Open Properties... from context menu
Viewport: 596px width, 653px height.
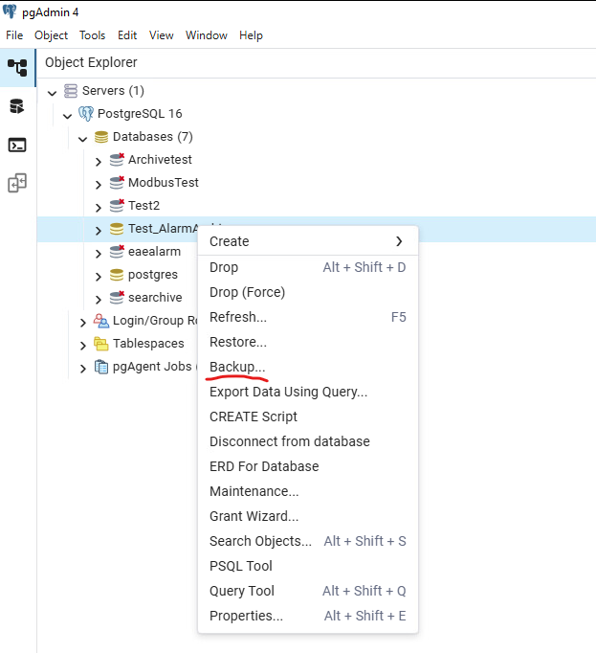coord(308,616)
